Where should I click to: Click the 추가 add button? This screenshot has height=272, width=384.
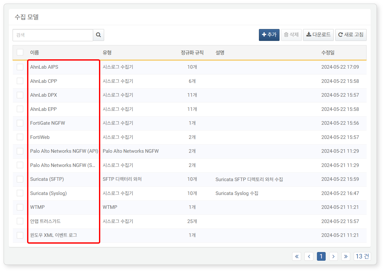click(x=269, y=35)
